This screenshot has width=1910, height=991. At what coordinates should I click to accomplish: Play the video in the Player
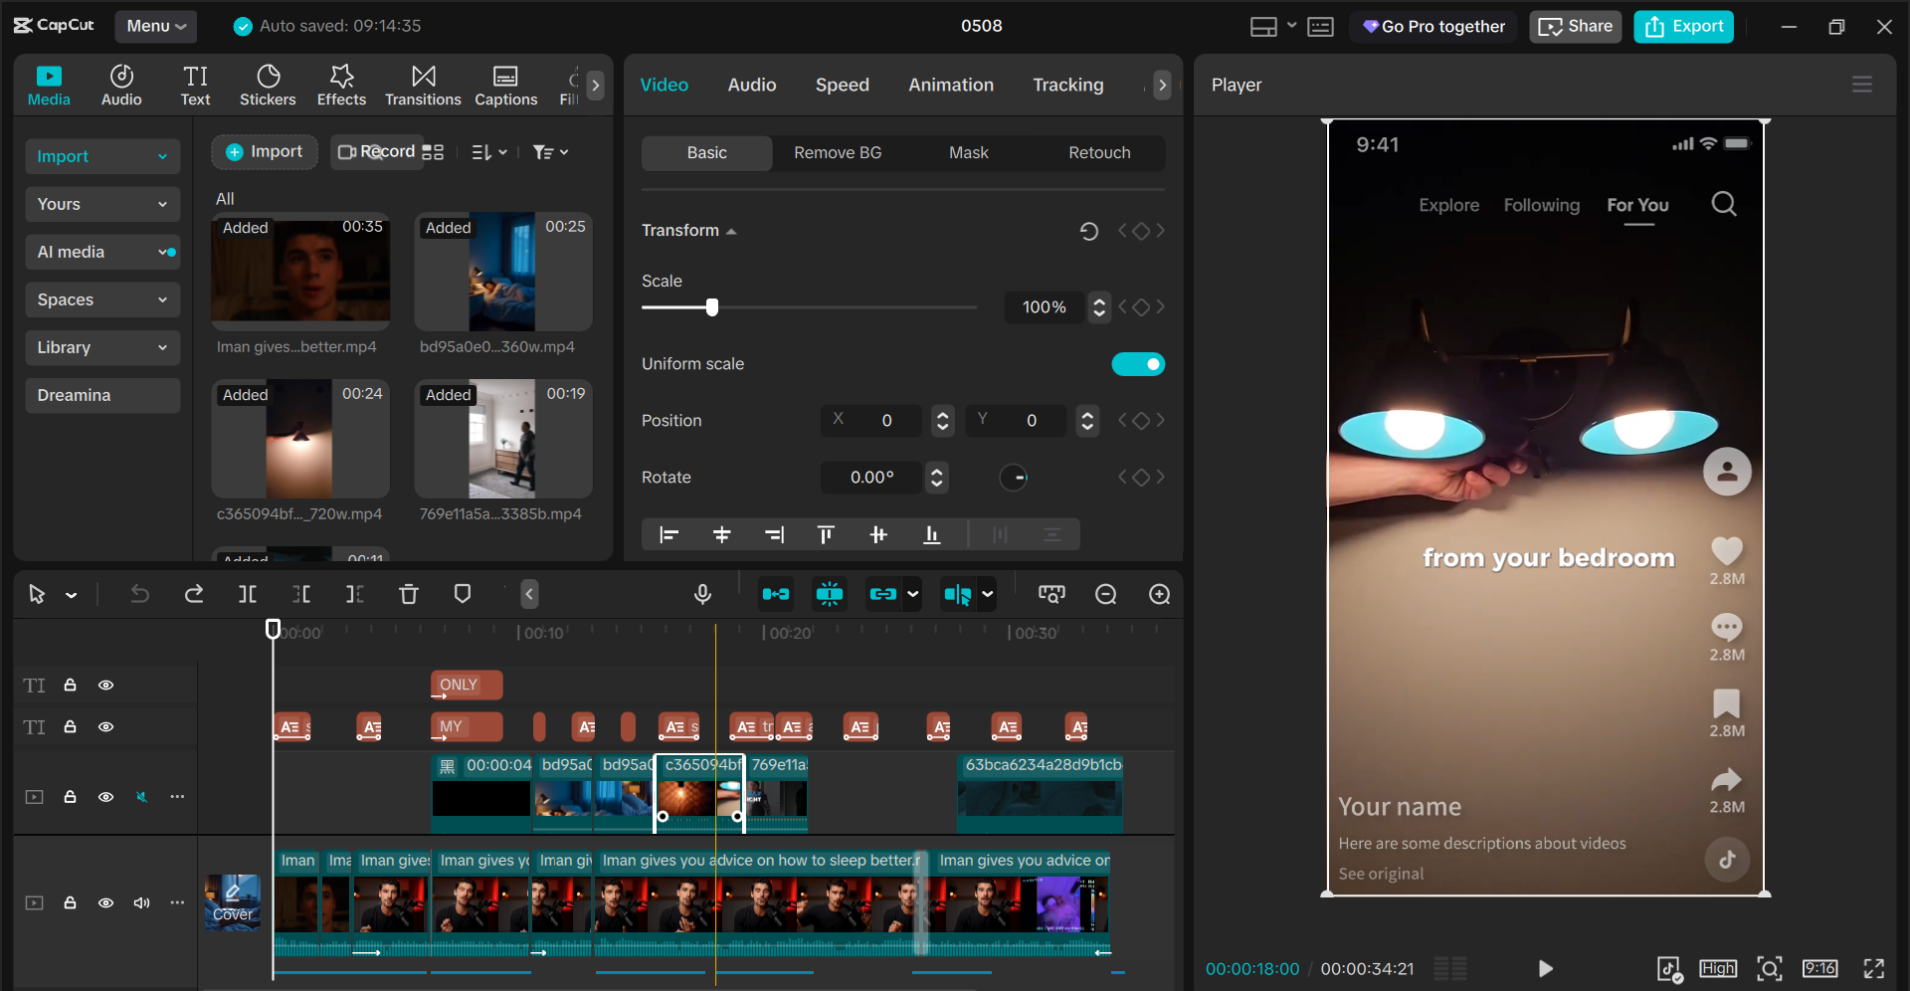click(1545, 968)
